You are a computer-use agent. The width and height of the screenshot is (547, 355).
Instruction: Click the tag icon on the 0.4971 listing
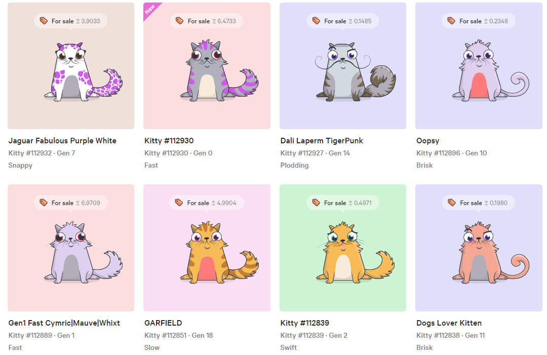point(316,203)
